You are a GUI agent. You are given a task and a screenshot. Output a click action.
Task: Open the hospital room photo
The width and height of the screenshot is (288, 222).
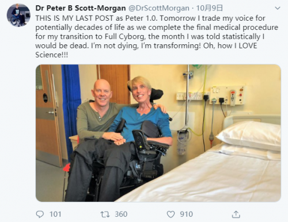pos(158,133)
